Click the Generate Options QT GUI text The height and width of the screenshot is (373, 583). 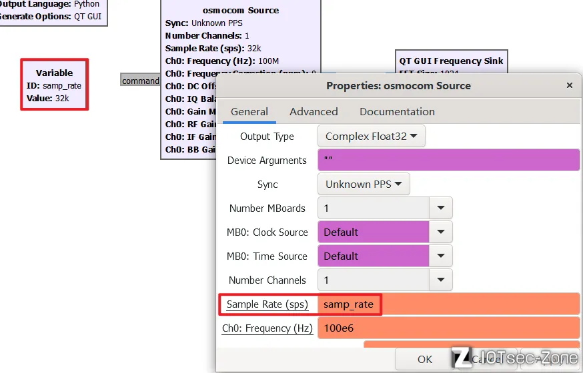[50, 17]
